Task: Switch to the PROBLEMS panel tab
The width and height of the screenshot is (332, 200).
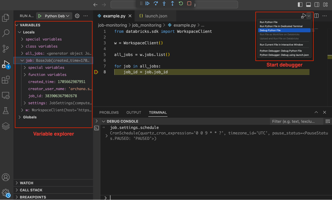Action: 109,113
